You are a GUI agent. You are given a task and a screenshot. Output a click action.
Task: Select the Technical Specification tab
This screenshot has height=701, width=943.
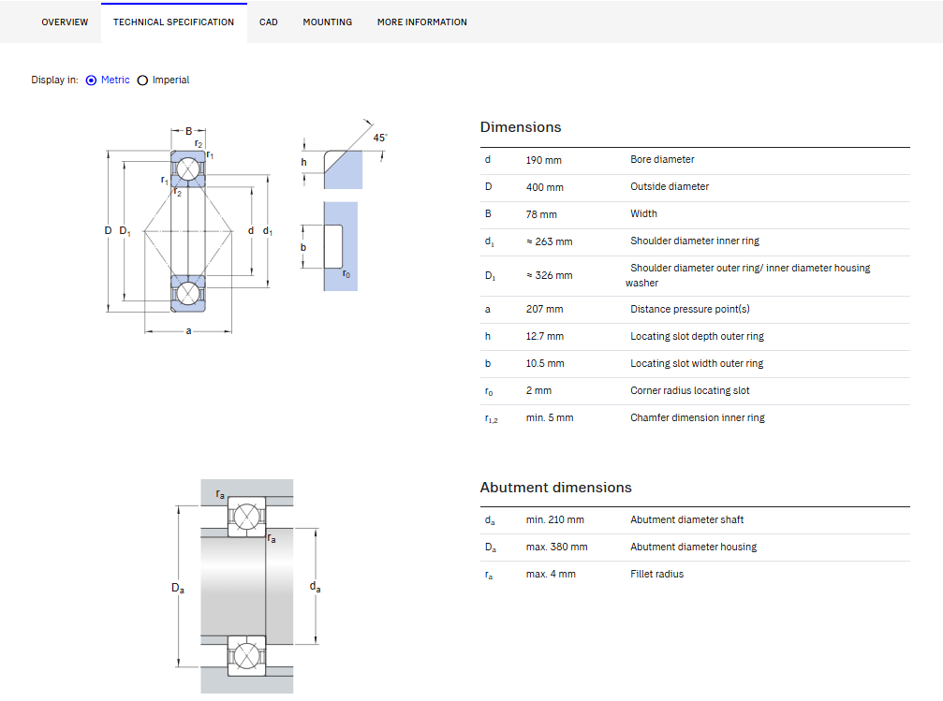click(x=174, y=22)
